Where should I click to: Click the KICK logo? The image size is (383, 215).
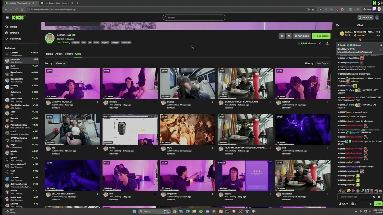click(x=19, y=18)
